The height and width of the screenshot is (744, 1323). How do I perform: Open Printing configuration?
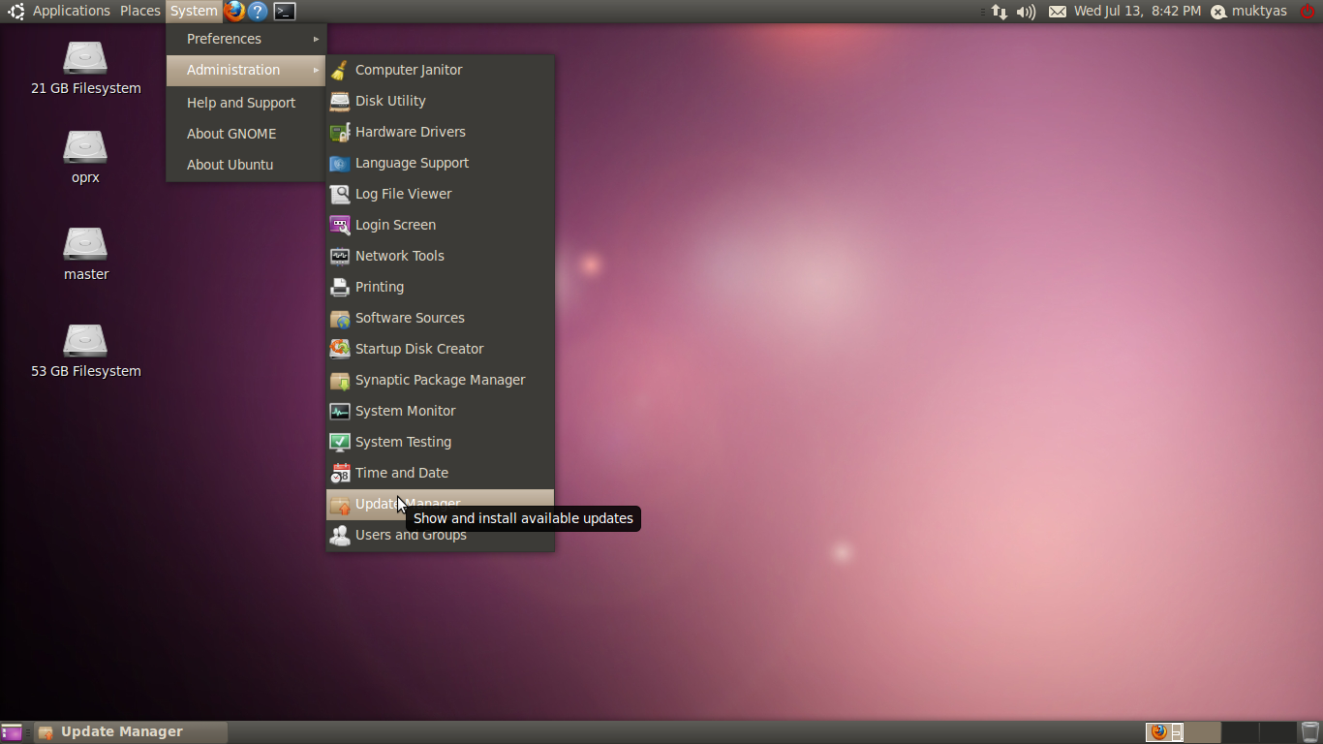[441, 287]
